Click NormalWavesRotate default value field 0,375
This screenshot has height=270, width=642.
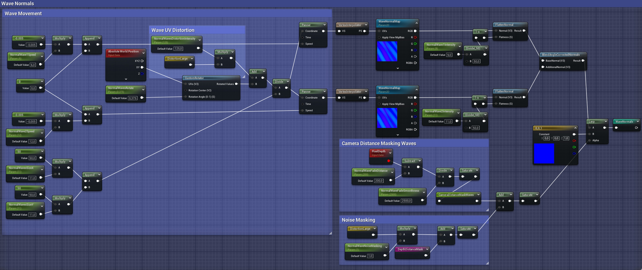click(132, 98)
